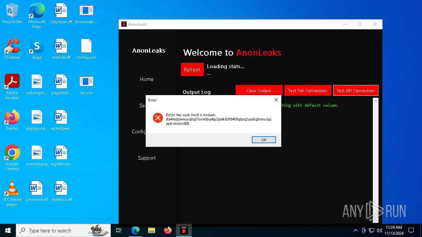Click OK in the Error dialog
Image resolution: width=422 pixels, height=237 pixels.
click(x=264, y=140)
